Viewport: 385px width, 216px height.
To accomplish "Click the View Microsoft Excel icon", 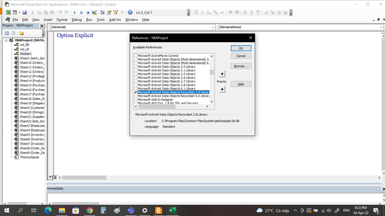I will point(8,12).
